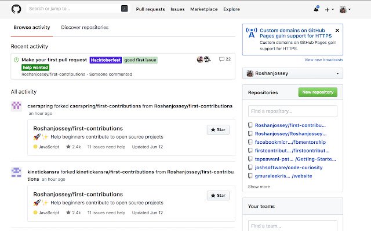Focus the Search or jump to field

[78, 9]
